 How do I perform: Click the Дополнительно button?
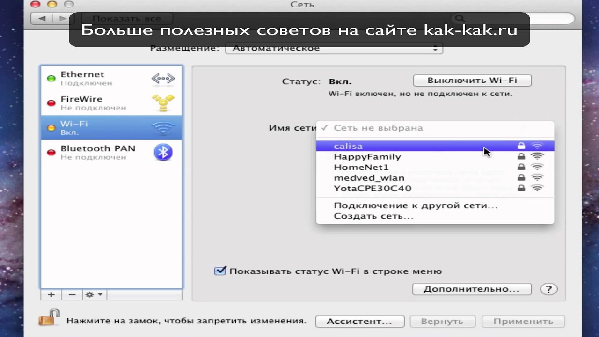tap(471, 289)
